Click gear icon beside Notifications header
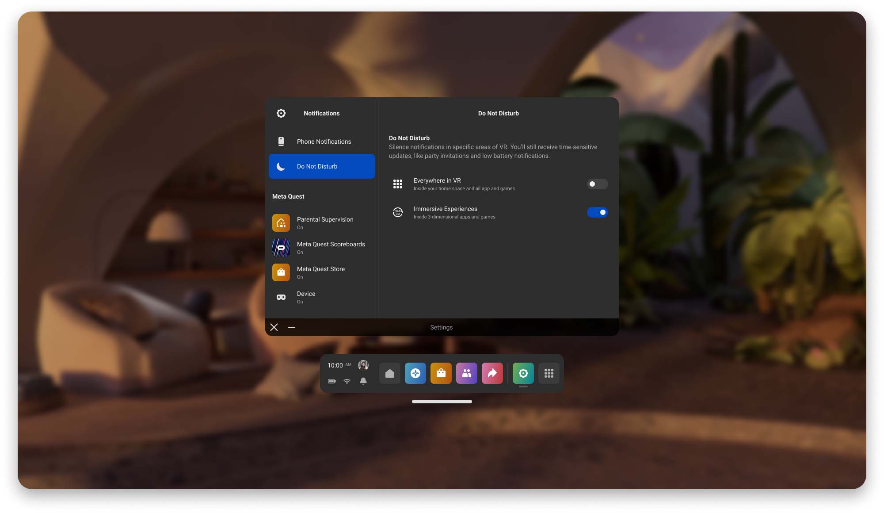Viewport: 884px width, 513px height. tap(281, 113)
